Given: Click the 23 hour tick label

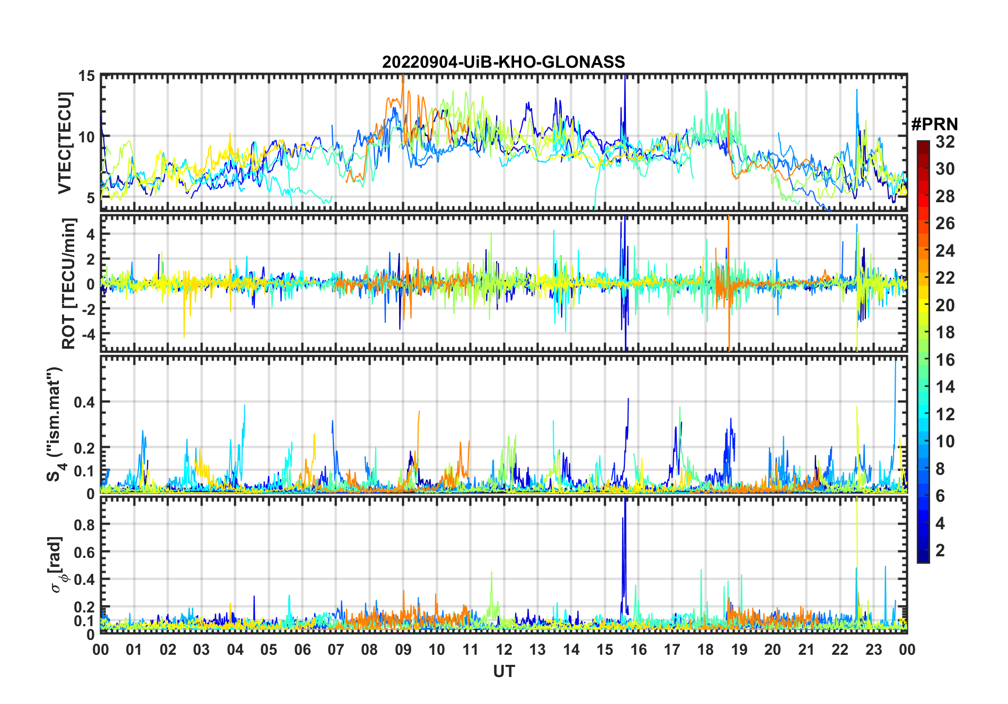Looking at the screenshot, I should click(x=873, y=649).
